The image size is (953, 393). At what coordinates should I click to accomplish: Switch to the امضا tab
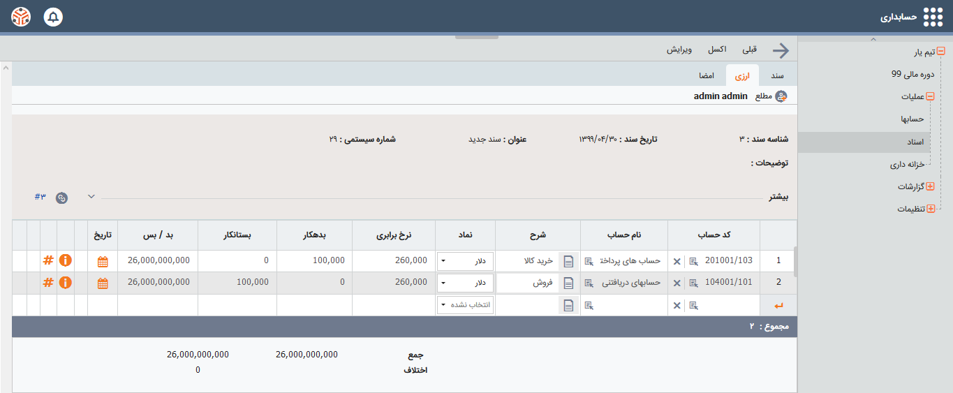pyautogui.click(x=707, y=75)
